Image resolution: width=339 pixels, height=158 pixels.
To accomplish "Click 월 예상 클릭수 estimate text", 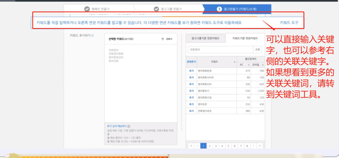I will (124, 138).
